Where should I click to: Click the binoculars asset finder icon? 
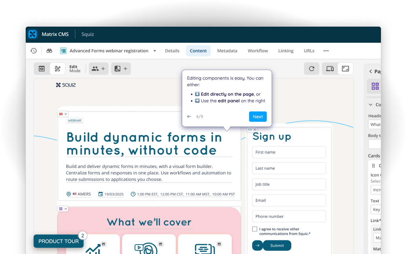click(49, 51)
